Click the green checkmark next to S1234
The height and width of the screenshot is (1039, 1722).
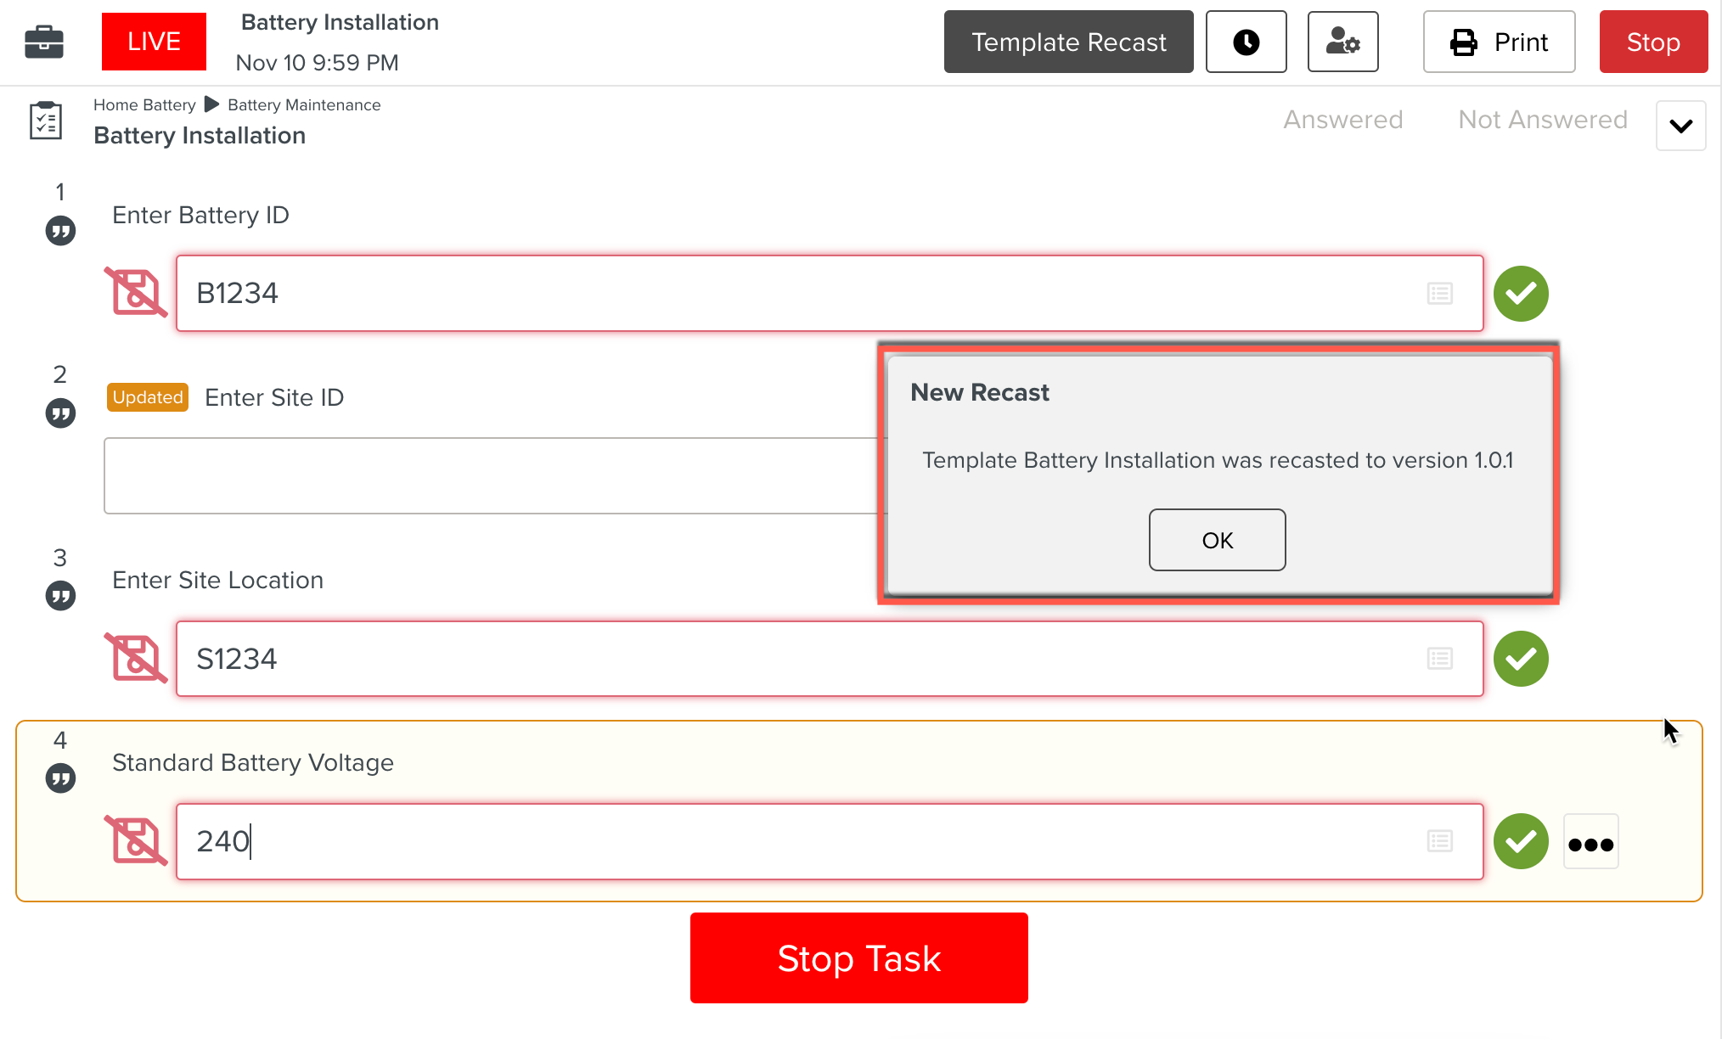(1521, 658)
